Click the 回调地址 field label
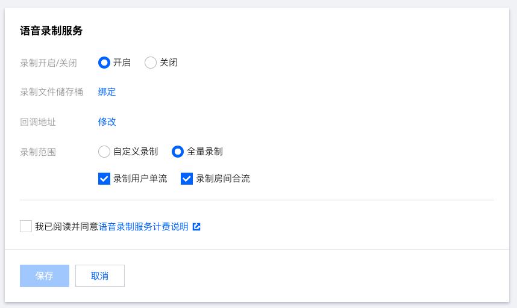Image resolution: width=517 pixels, height=308 pixels. coord(38,122)
